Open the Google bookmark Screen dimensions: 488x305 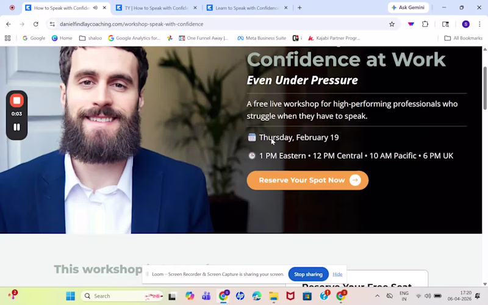(x=34, y=38)
